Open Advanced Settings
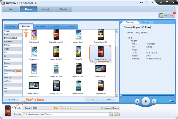 (x=112, y=108)
